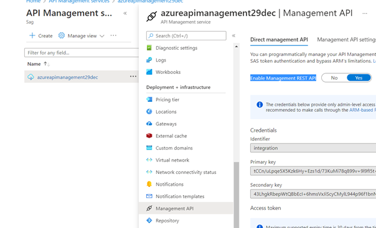
Task: Select the Direct management API tab
Action: point(279,40)
